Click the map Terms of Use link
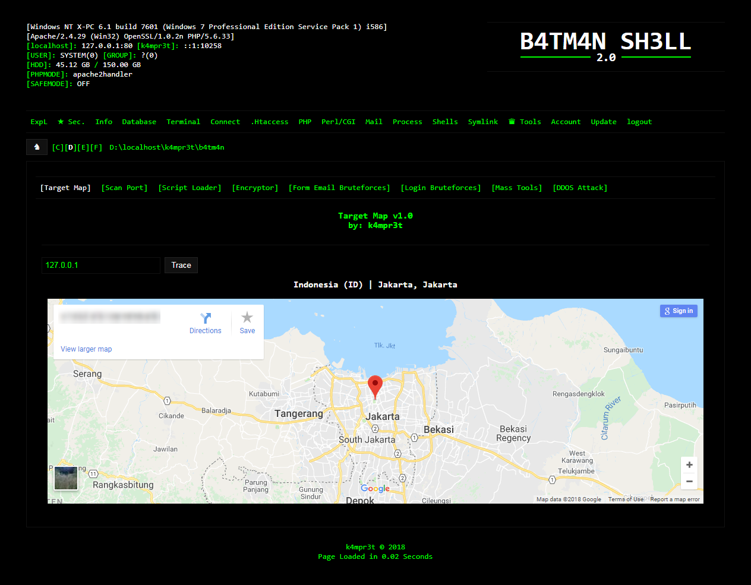Screen dimensions: 751x585 pos(626,499)
